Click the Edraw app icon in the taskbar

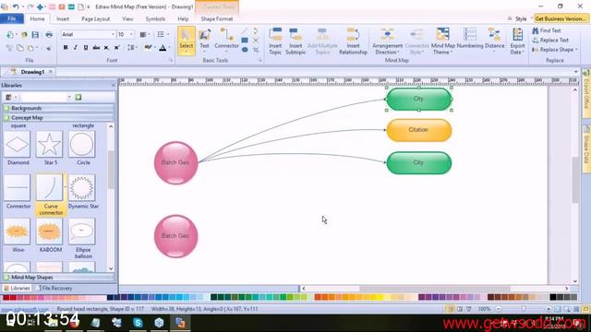pyautogui.click(x=181, y=323)
